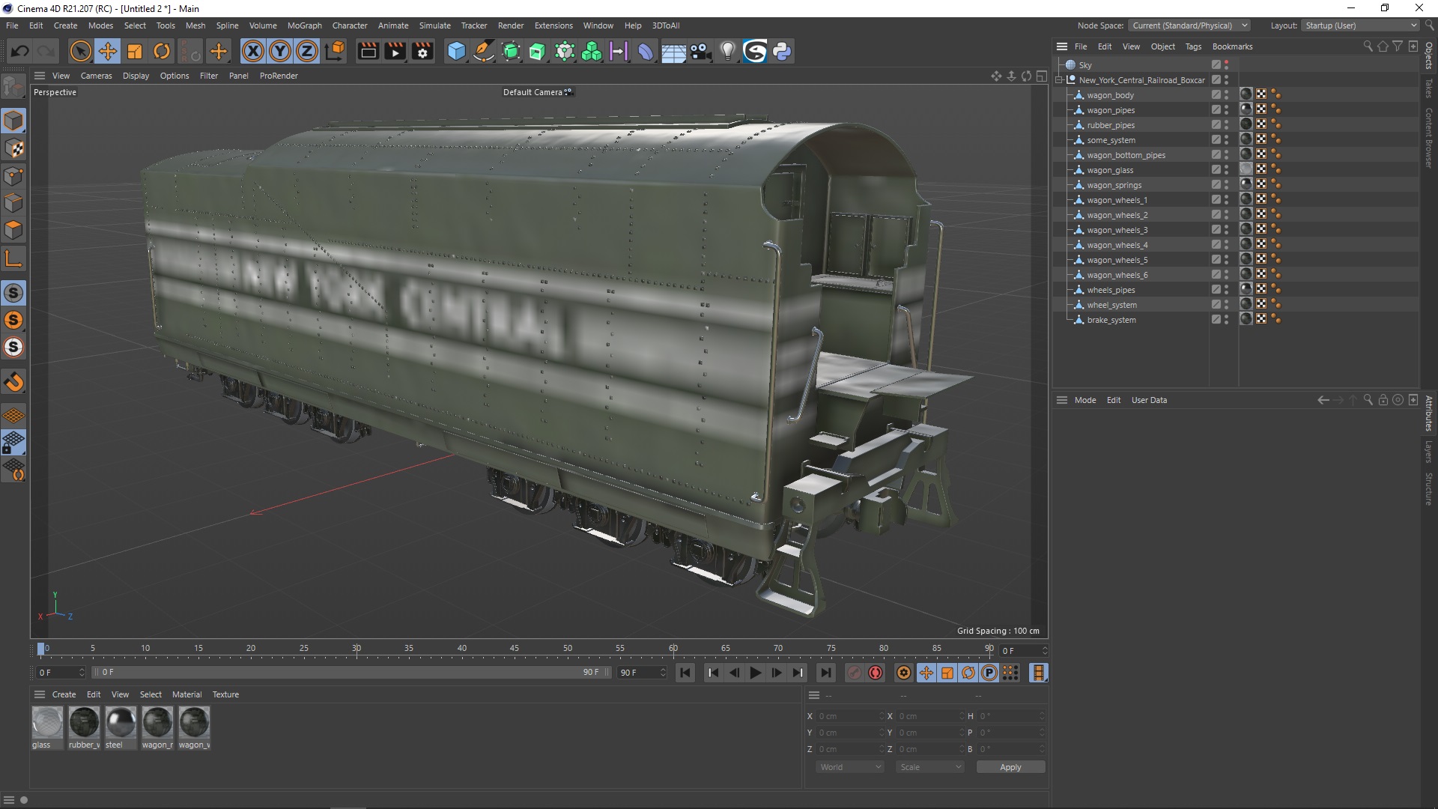Screen dimensions: 1438x809
Task: Toggle Sky layer checkmark
Action: [x=1216, y=65]
